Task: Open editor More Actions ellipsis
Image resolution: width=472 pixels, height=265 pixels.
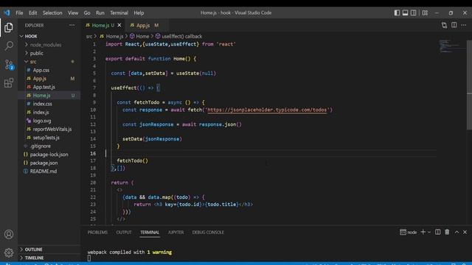Action: point(464,25)
